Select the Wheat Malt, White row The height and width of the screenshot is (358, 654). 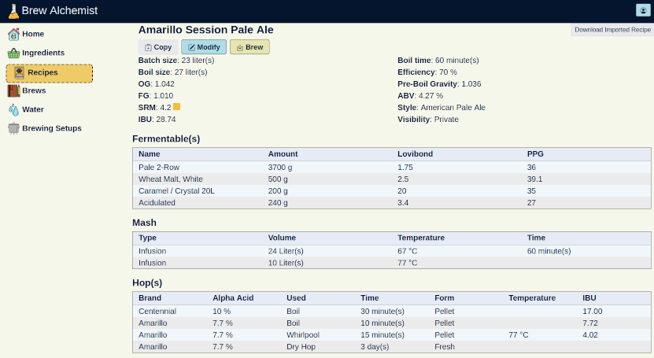coord(392,179)
